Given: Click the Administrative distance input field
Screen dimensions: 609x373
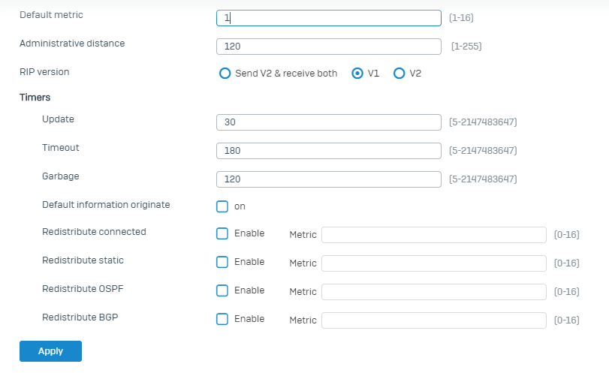Looking at the screenshot, I should pos(328,47).
